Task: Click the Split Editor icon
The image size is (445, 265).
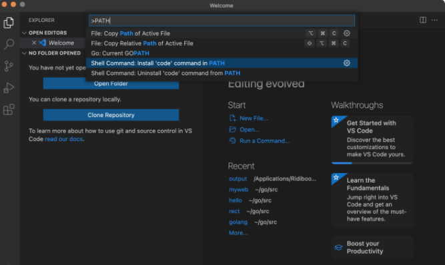Action: pyautogui.click(x=423, y=20)
